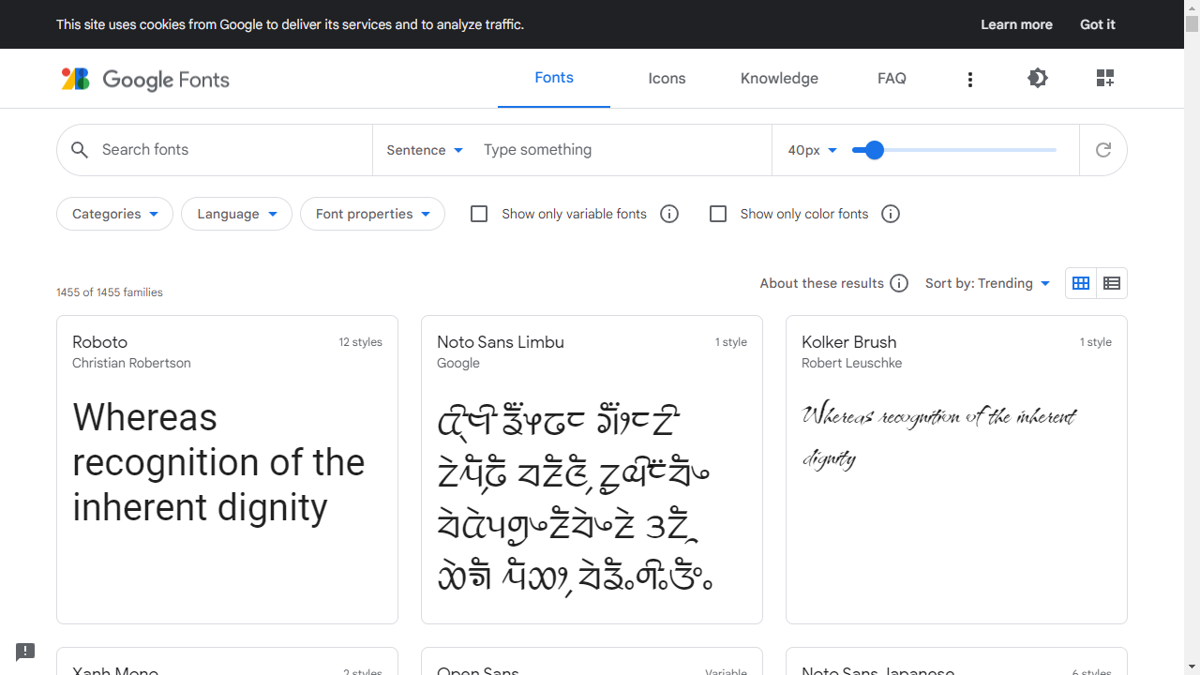Open the Knowledge section
The image size is (1200, 675).
click(x=779, y=78)
